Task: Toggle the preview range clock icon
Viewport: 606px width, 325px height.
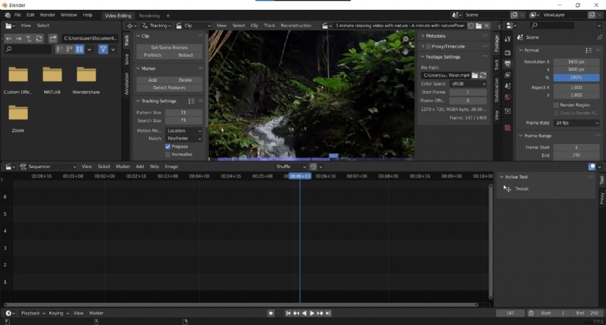Action: pyautogui.click(x=531, y=313)
